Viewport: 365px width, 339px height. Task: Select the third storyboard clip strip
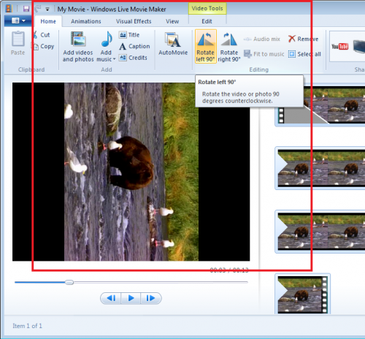point(320,232)
